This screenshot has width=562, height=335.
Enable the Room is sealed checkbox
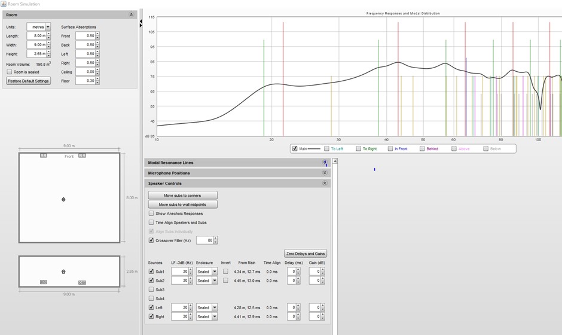click(x=10, y=72)
